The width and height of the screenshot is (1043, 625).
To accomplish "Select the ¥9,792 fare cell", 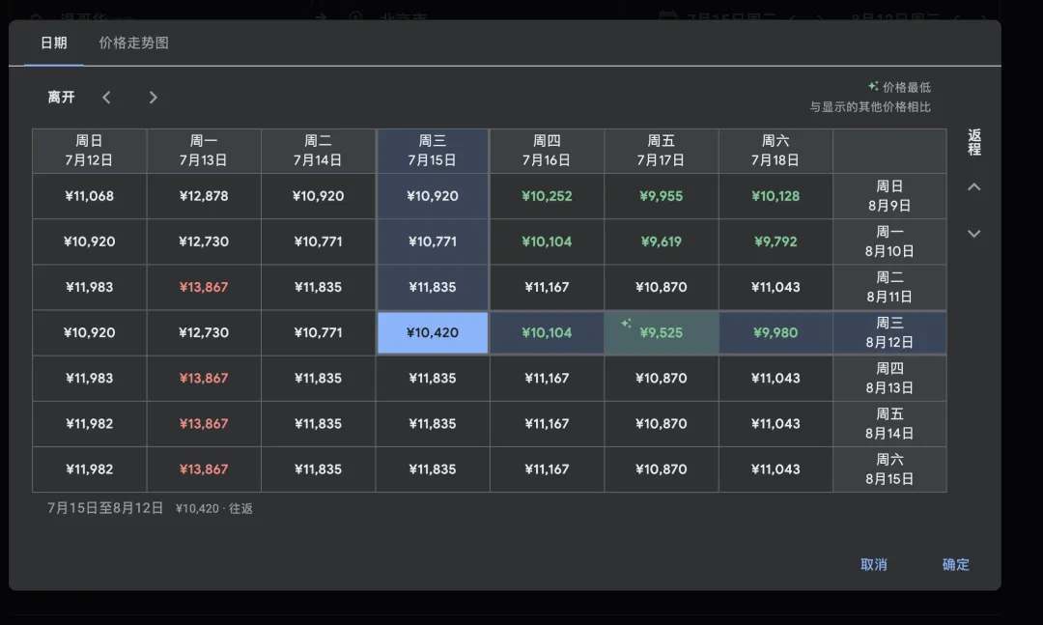I will point(775,241).
